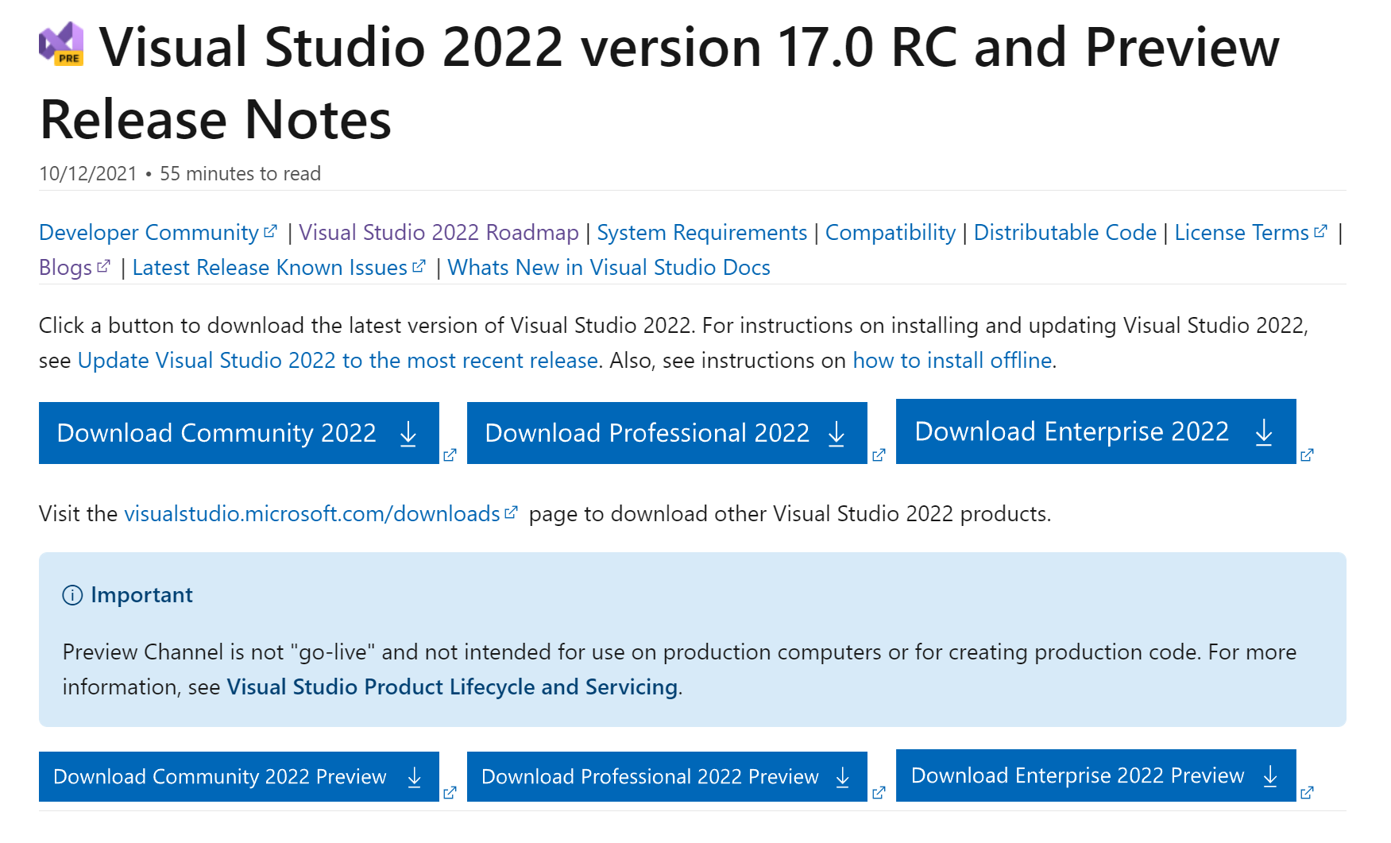The image size is (1391, 843).
Task: Download the Enterprise 2022 Preview edition
Action: [x=1095, y=775]
